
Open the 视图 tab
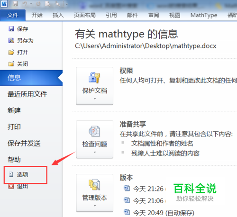coord(174,15)
